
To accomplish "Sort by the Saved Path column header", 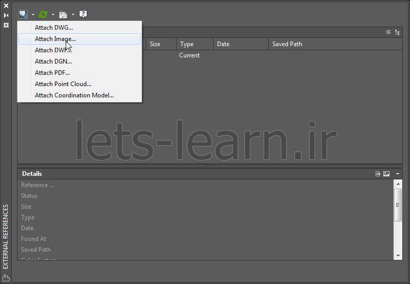I will coord(336,44).
